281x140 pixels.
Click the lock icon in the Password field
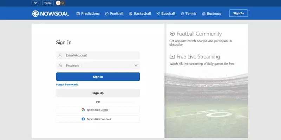point(60,65)
